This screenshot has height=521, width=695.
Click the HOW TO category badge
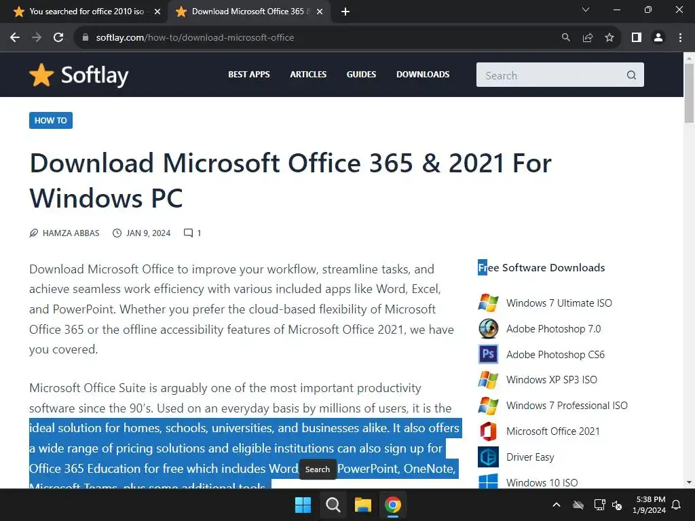tap(51, 121)
